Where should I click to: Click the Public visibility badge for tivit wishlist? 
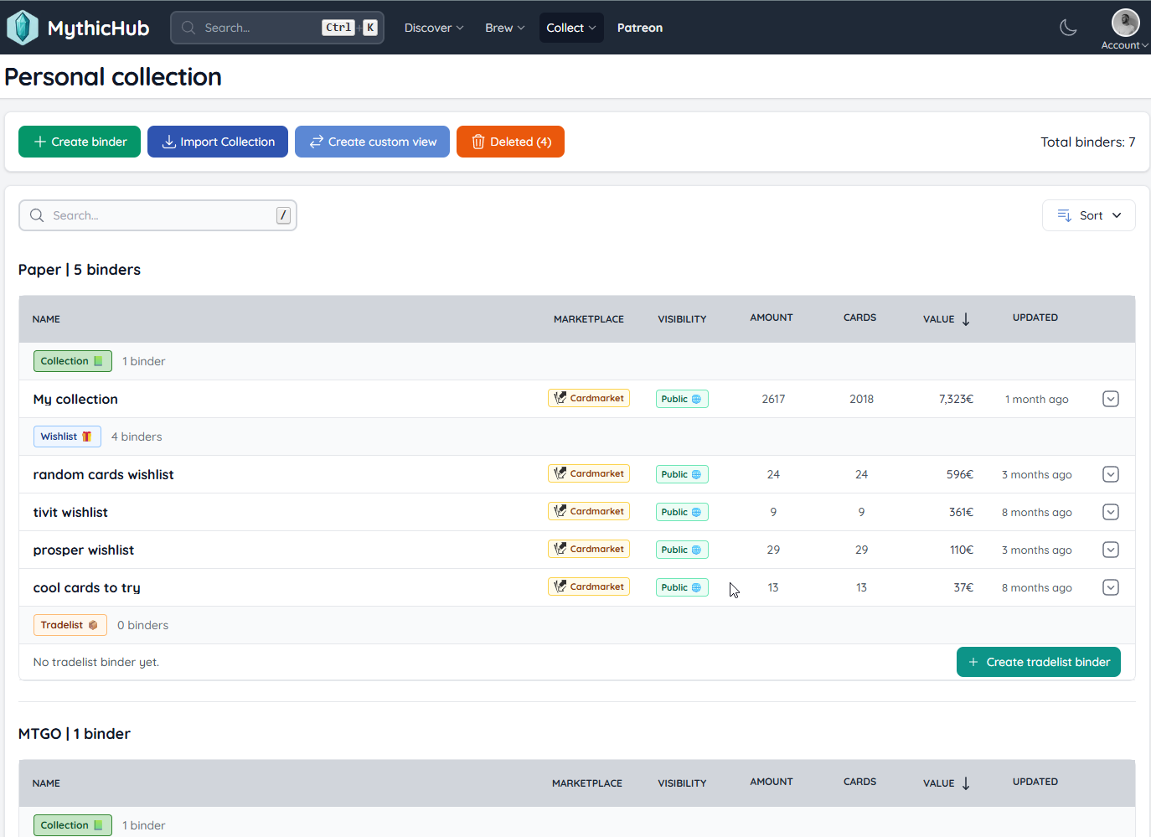(x=681, y=512)
